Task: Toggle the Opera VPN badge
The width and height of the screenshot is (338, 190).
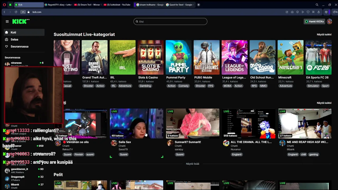Action: [23, 12]
